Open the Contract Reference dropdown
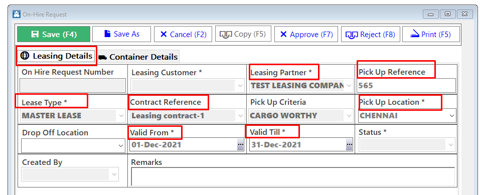The image size is (481, 195). (188, 116)
